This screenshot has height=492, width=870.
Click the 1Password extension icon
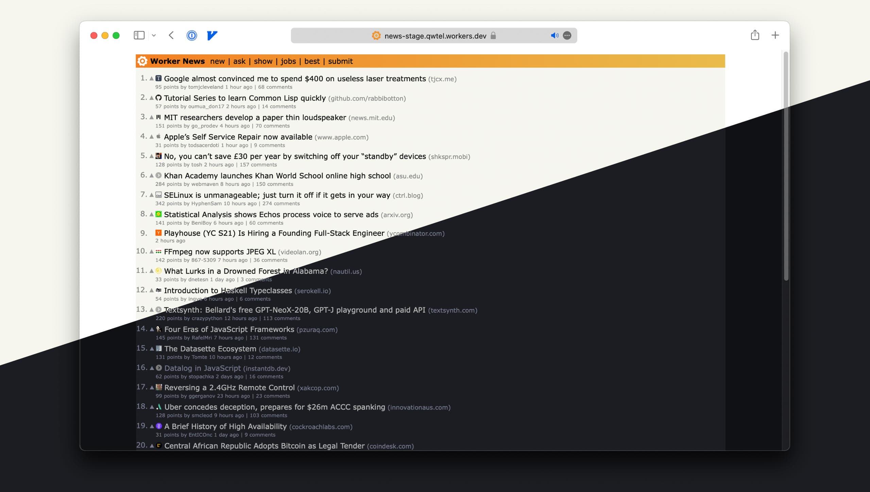click(x=192, y=35)
